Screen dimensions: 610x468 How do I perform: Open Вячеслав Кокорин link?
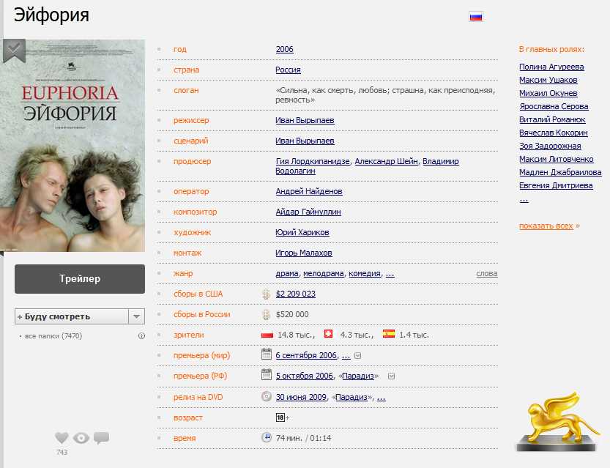(553, 133)
